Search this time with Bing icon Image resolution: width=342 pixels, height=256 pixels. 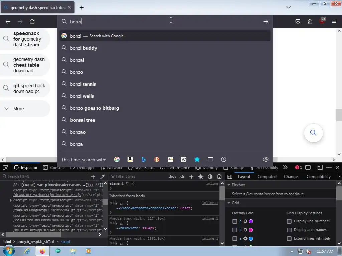pyautogui.click(x=144, y=159)
